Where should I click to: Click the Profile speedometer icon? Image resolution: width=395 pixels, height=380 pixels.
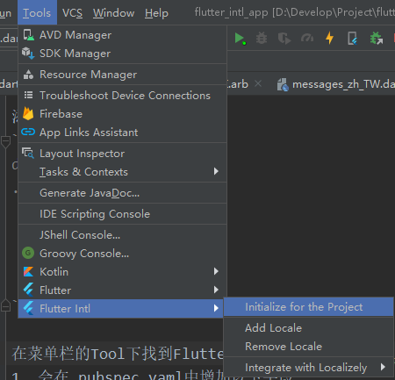(x=307, y=38)
